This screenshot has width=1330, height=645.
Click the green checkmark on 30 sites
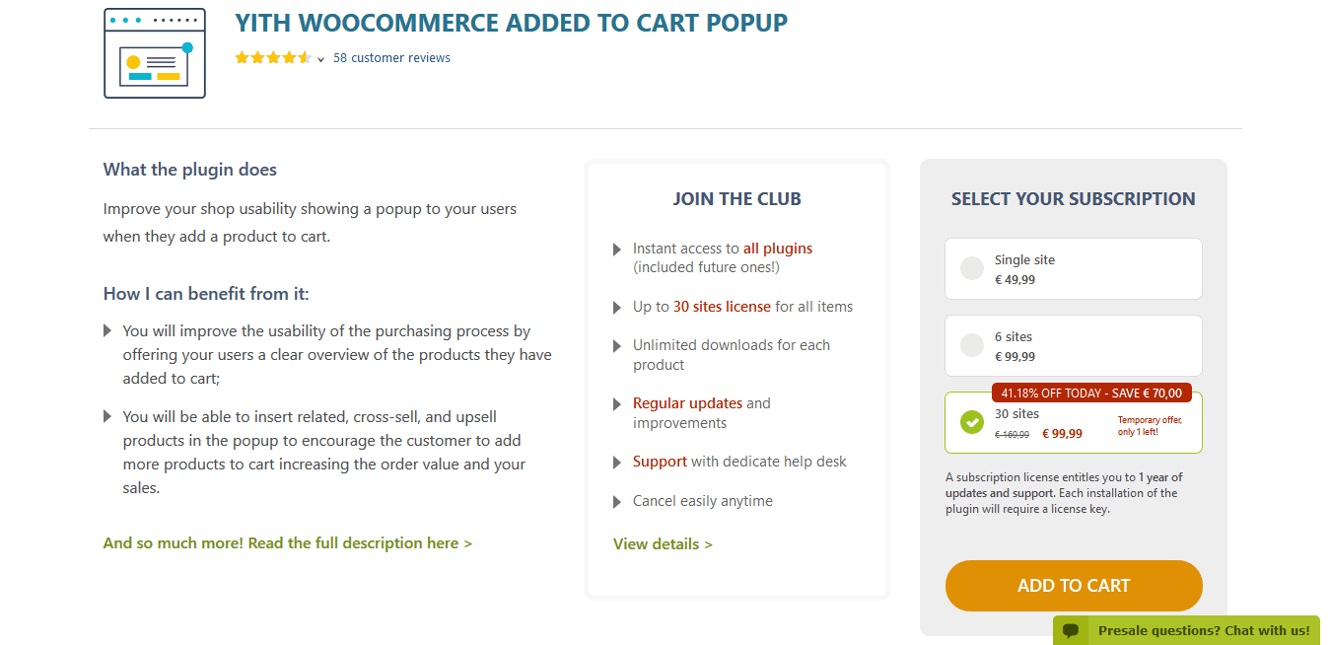[x=972, y=422]
